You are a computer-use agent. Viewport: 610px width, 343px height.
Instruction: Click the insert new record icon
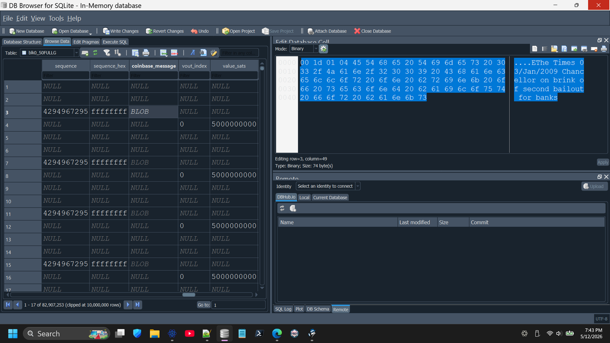[x=164, y=53]
